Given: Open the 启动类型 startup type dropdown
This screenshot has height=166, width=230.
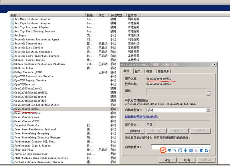Looking at the screenshot, I should click(208, 110).
